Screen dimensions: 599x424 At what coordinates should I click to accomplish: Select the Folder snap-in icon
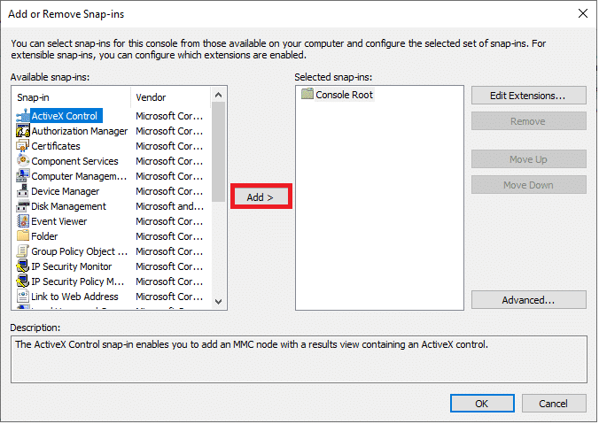tap(23, 235)
